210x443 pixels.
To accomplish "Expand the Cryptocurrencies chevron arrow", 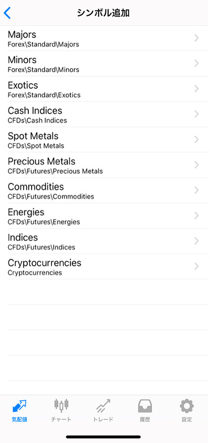I will pos(197,266).
